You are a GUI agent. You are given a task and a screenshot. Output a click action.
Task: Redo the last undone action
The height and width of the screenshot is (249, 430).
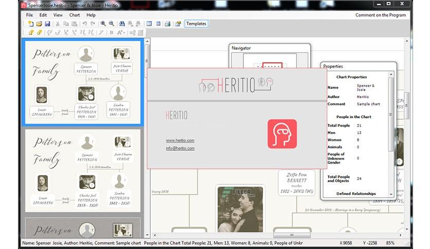[x=93, y=24]
